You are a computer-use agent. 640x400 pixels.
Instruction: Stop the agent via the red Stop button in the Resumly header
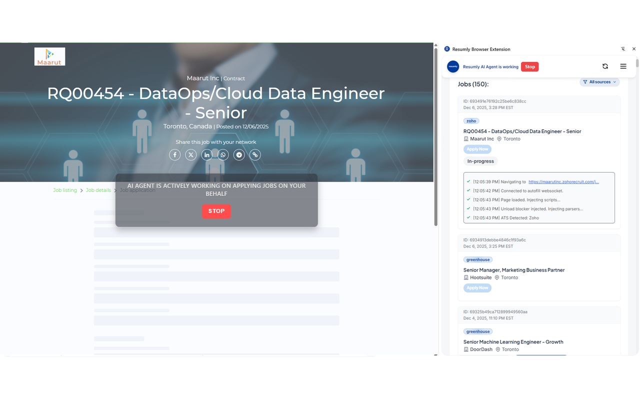pos(530,66)
